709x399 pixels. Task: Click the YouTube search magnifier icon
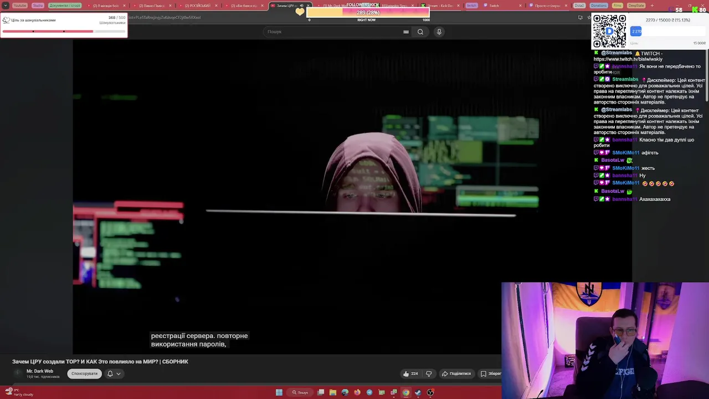click(420, 32)
